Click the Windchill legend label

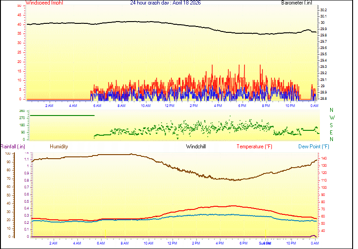[x=196, y=147]
